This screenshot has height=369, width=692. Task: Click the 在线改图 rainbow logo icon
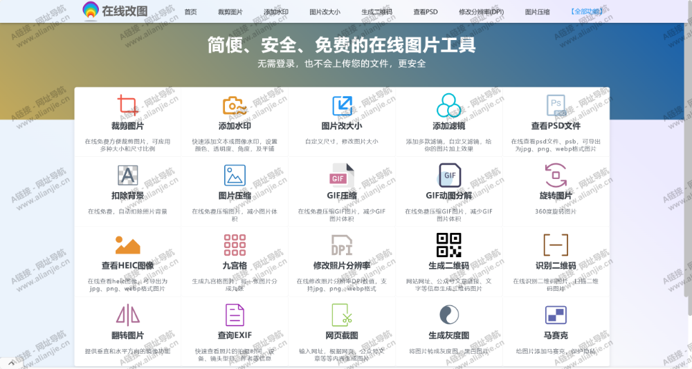tap(91, 10)
